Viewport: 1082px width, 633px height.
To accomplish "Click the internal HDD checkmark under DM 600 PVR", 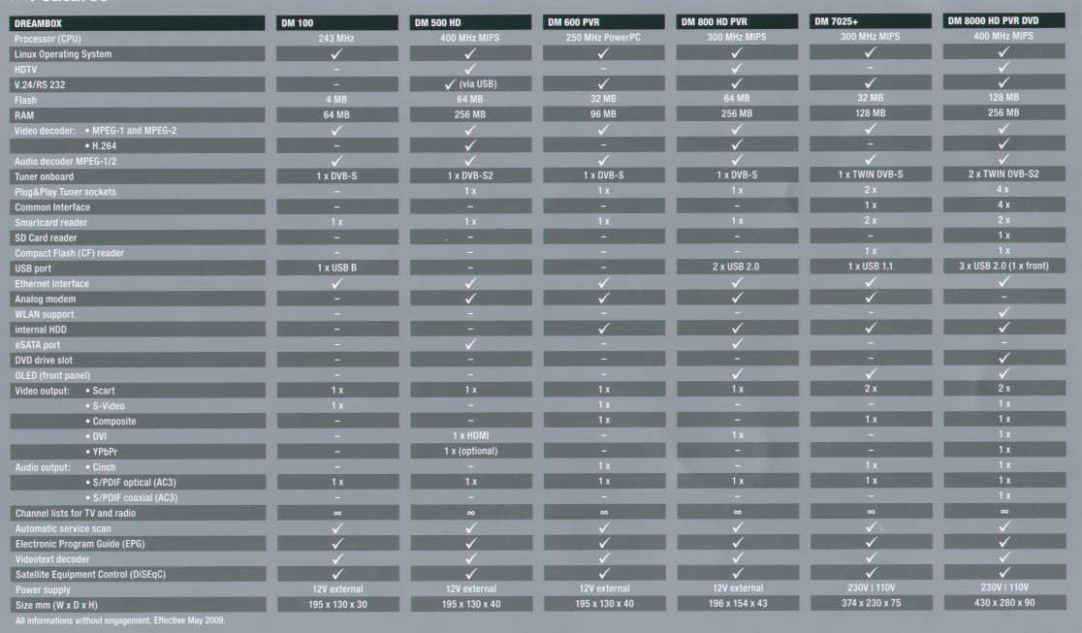I will [603, 330].
